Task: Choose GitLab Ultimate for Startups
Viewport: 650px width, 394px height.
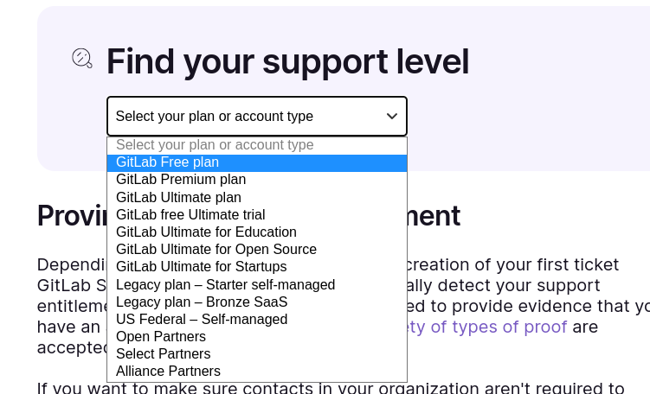Action: pyautogui.click(x=201, y=267)
